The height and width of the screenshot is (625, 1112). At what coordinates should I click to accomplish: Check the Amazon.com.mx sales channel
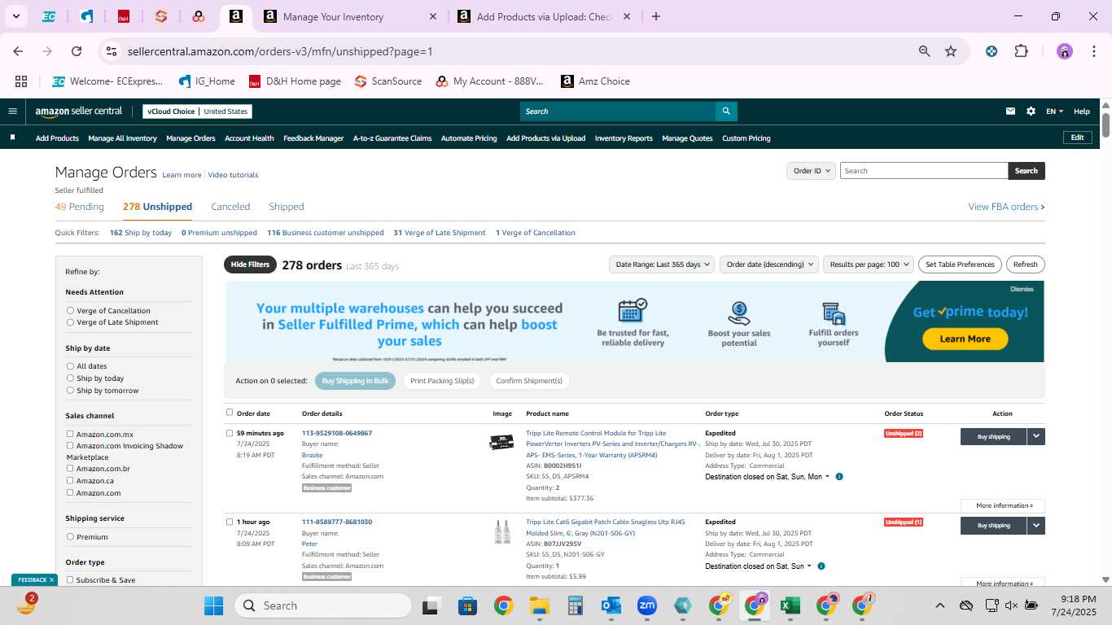[x=70, y=434]
